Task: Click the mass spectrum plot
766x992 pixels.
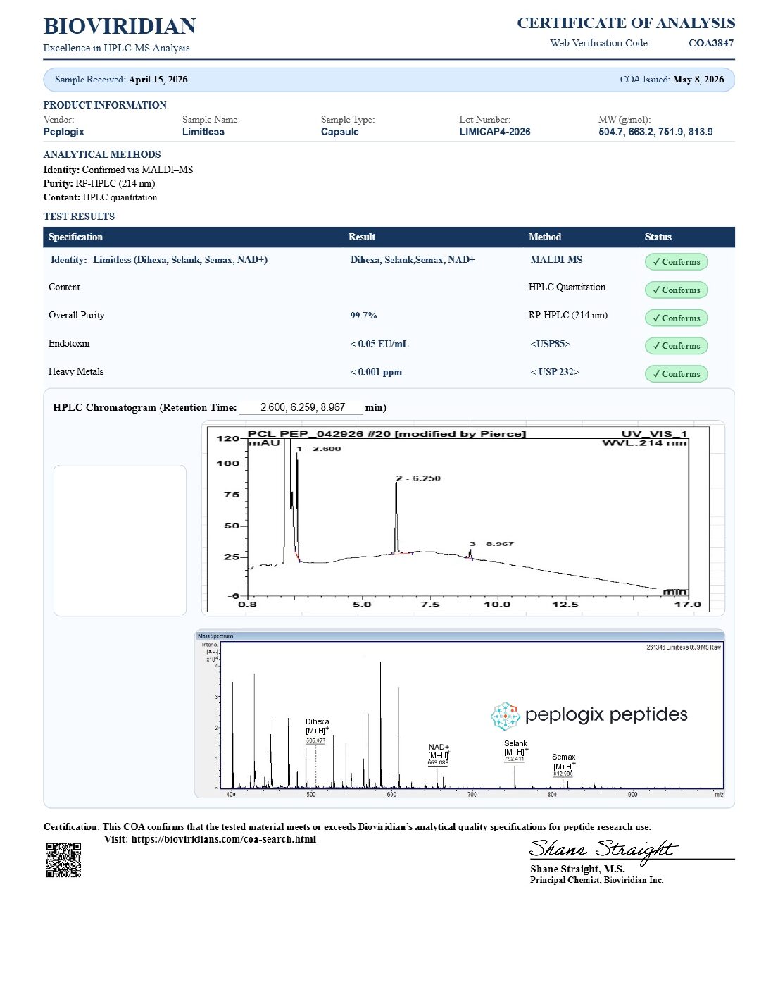Action: pos(459,714)
